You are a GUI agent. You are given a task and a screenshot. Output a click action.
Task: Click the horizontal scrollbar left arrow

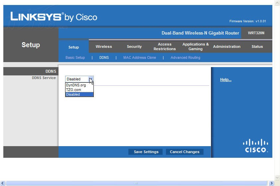click(3, 183)
